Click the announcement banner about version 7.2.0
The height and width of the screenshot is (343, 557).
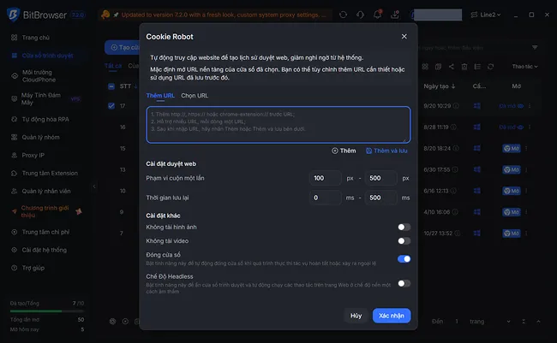[x=216, y=15]
